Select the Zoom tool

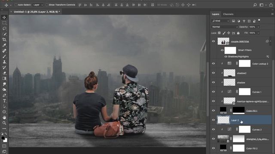[x=4, y=123]
